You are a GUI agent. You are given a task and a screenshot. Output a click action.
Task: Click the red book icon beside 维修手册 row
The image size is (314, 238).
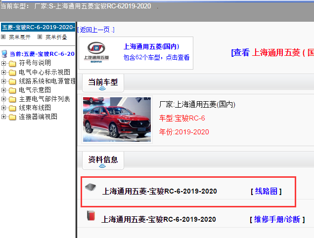coord(91,216)
